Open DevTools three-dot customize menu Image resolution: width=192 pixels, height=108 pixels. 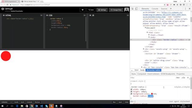pos(185,9)
